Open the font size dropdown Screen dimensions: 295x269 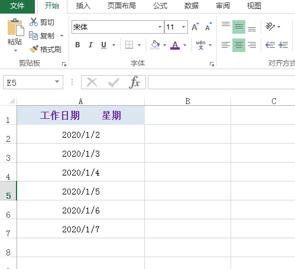click(183, 27)
